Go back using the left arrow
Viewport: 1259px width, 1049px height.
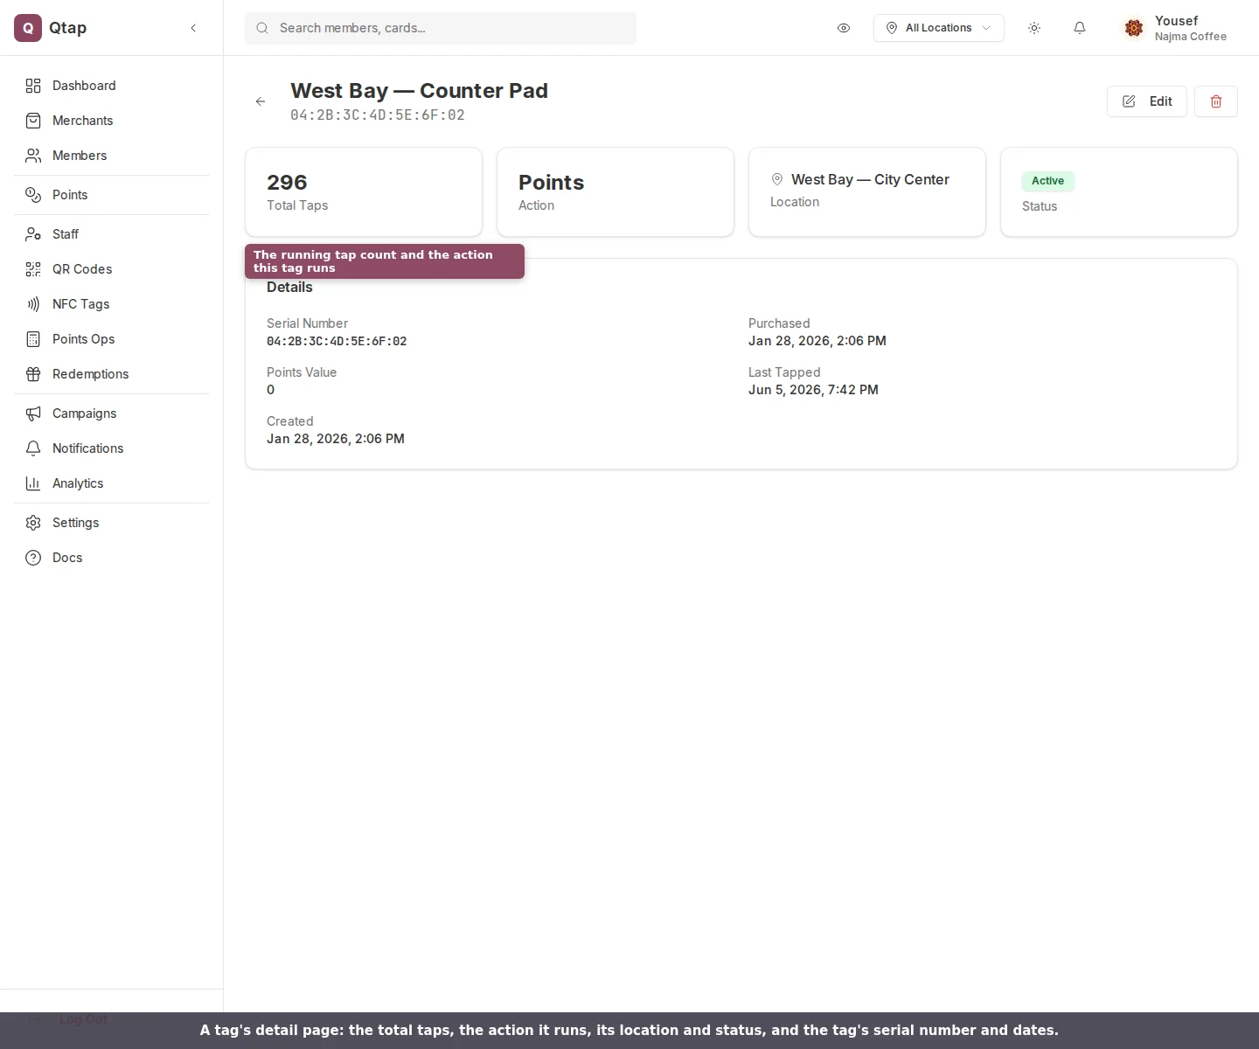261,101
